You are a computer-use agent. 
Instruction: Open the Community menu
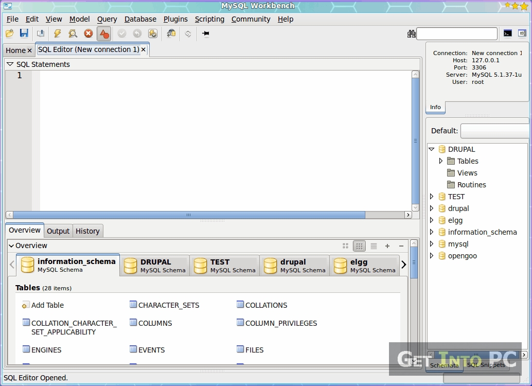click(x=251, y=20)
